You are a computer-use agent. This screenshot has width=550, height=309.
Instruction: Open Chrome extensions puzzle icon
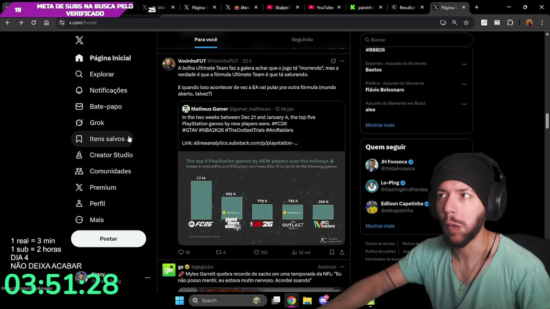510,23
